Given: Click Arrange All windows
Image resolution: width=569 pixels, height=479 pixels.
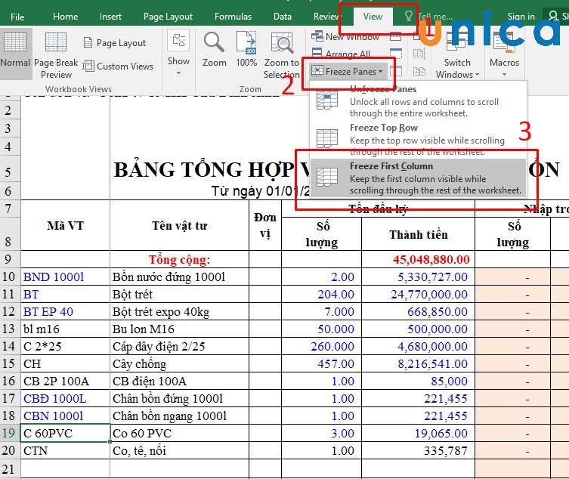Looking at the screenshot, I should 341,54.
